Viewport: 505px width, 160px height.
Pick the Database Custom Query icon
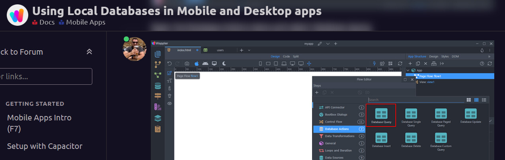pyautogui.click(x=441, y=138)
